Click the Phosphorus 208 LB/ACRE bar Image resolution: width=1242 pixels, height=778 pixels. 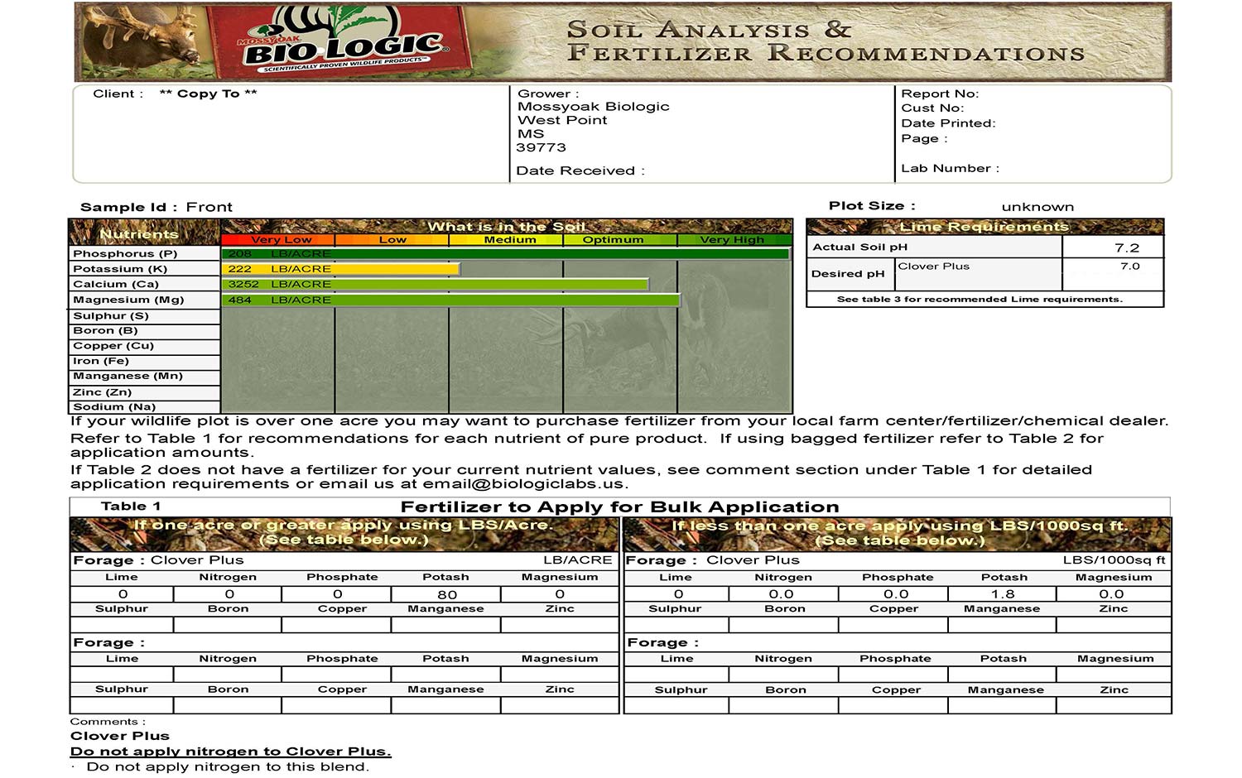point(505,254)
